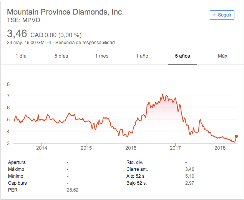Click the Alto 52 s. value 5,10
The image size is (244, 200).
[x=189, y=176]
